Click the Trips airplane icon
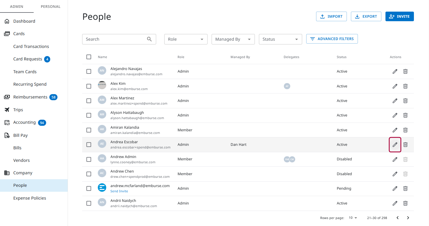Viewport: 429px width, 226px height. point(7,110)
